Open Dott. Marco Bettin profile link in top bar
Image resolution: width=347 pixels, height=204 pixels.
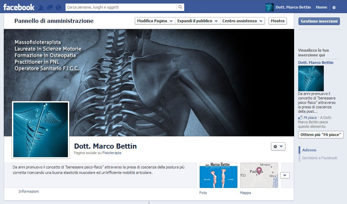tap(293, 7)
